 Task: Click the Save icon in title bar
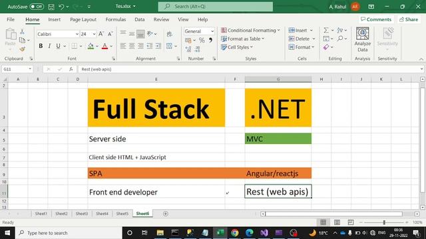[x=51, y=7]
